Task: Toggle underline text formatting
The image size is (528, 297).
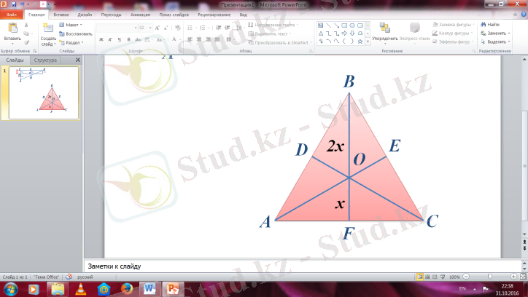Action: (x=118, y=39)
